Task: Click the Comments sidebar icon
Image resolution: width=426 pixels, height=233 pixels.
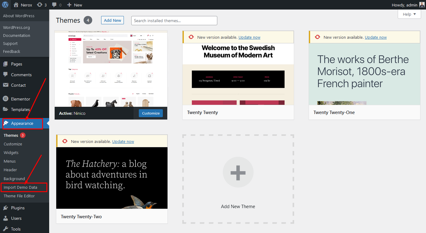Action: coord(6,75)
